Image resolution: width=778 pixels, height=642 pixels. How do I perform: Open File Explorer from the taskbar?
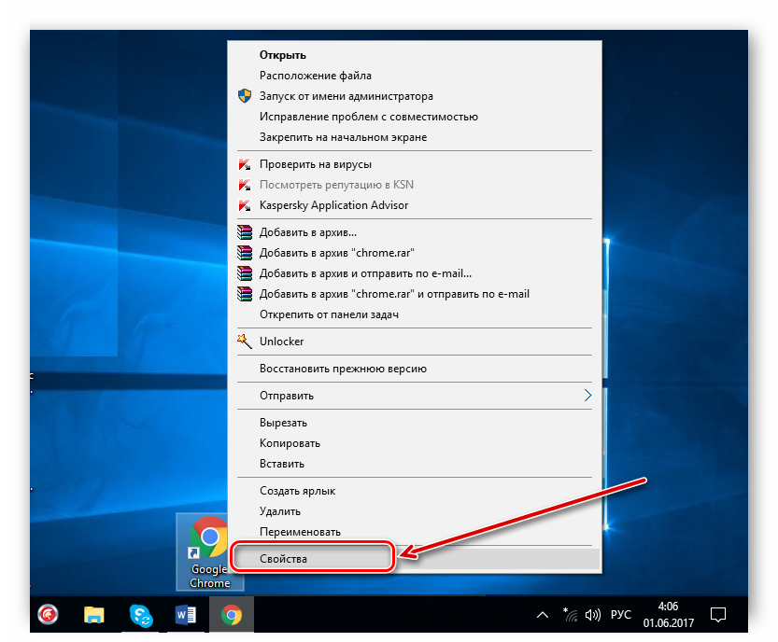[x=94, y=615]
